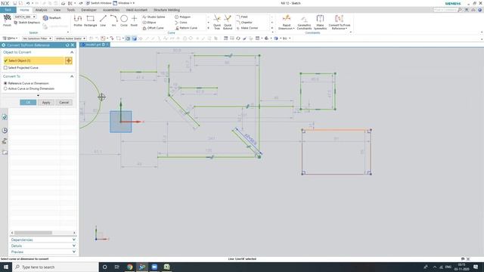Open the Menu dropdown on the selection bar
The image size is (484, 272).
(x=10, y=39)
